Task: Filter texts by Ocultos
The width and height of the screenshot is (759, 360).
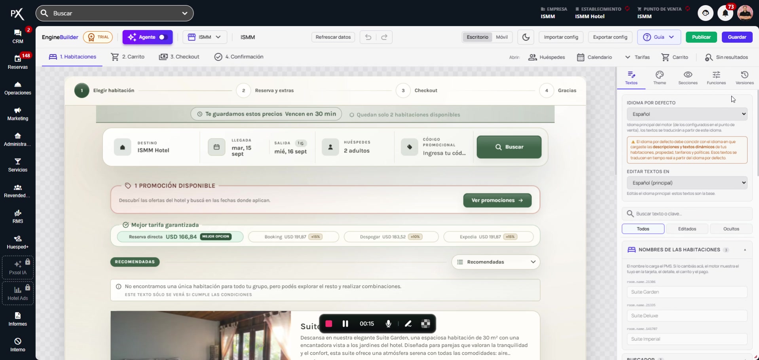Action: [731, 229]
